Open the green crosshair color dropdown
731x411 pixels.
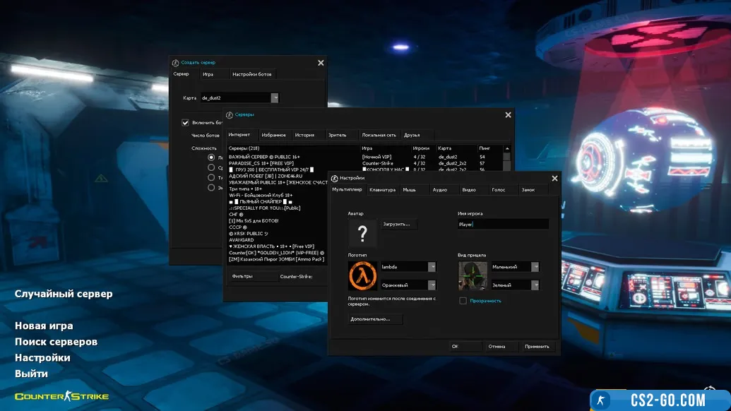(535, 285)
